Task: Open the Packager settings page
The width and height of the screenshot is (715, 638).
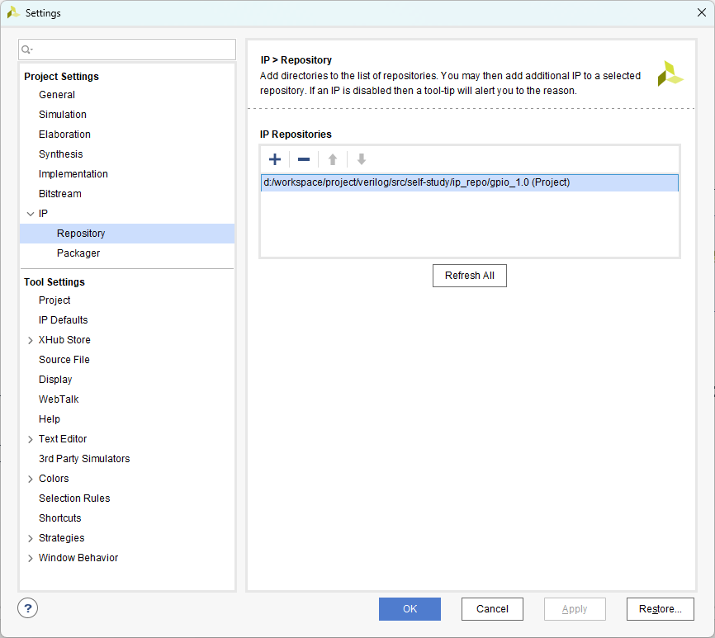Action: click(x=78, y=253)
